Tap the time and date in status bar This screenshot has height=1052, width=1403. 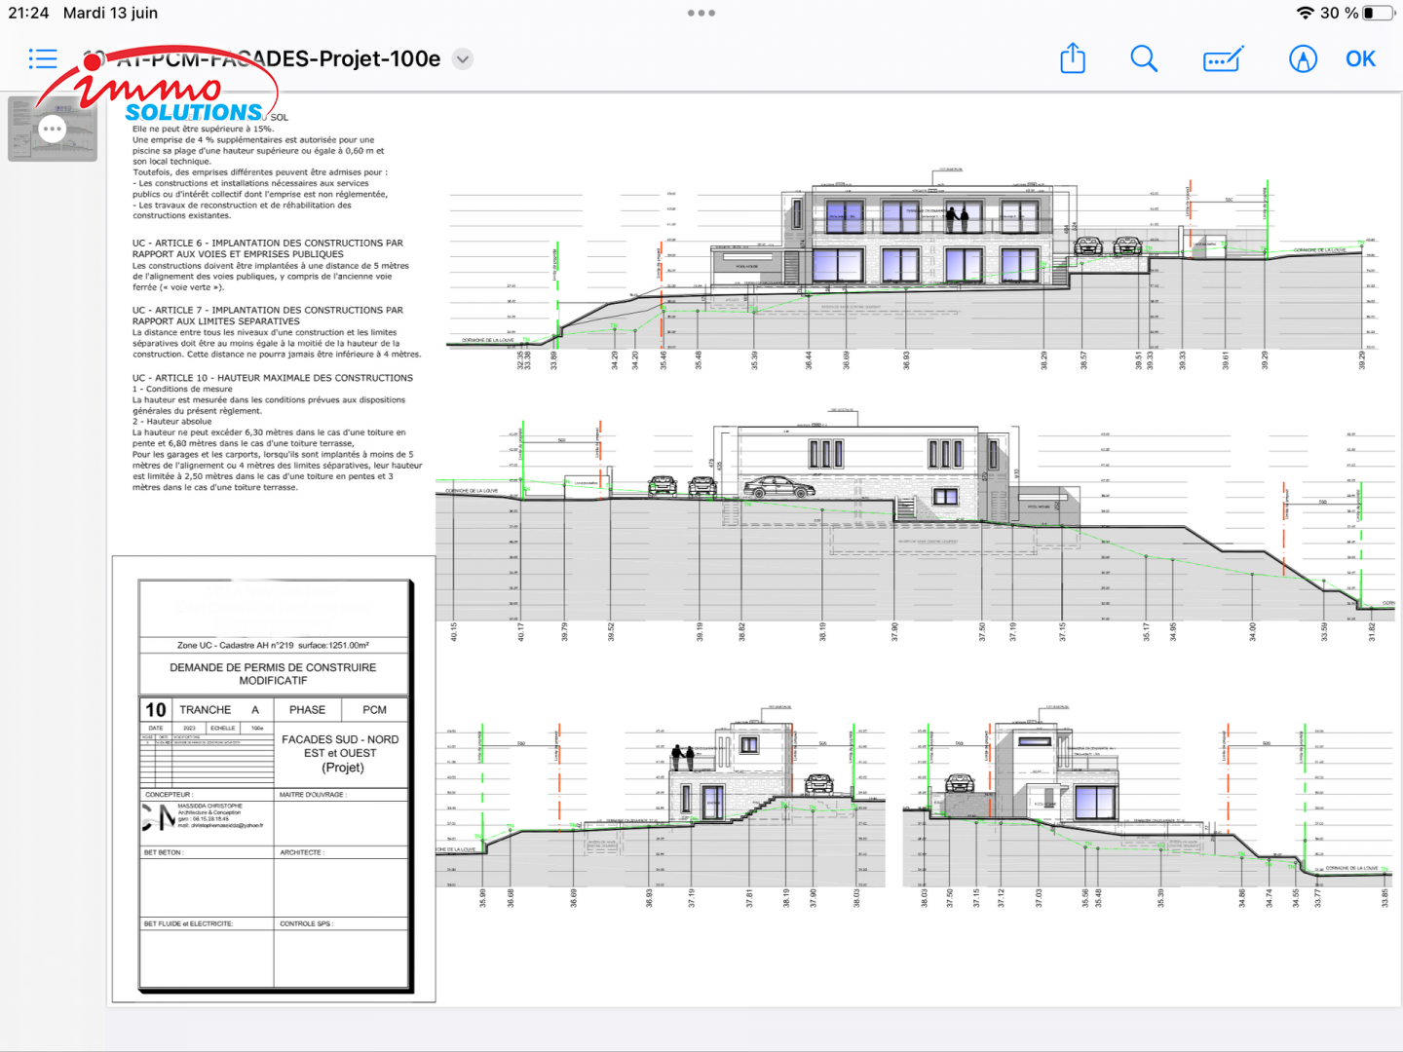coord(83,13)
